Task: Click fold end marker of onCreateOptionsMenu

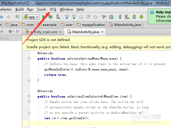Action: point(29,80)
